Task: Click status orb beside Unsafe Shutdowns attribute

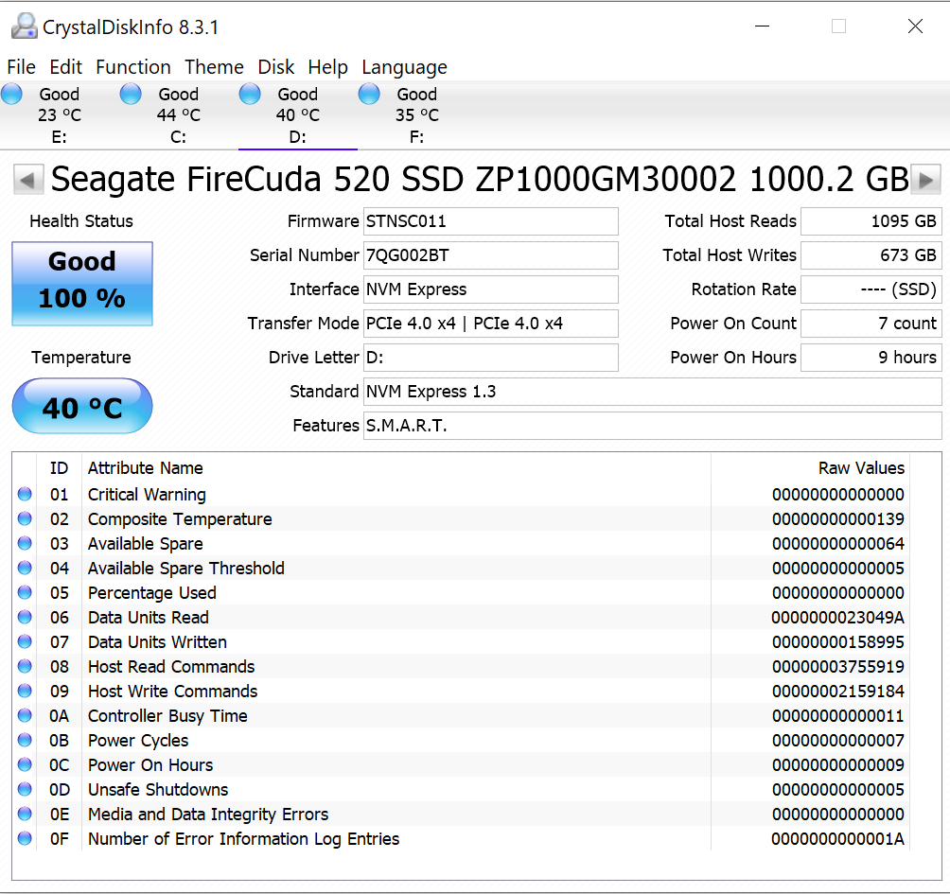Action: (x=25, y=790)
